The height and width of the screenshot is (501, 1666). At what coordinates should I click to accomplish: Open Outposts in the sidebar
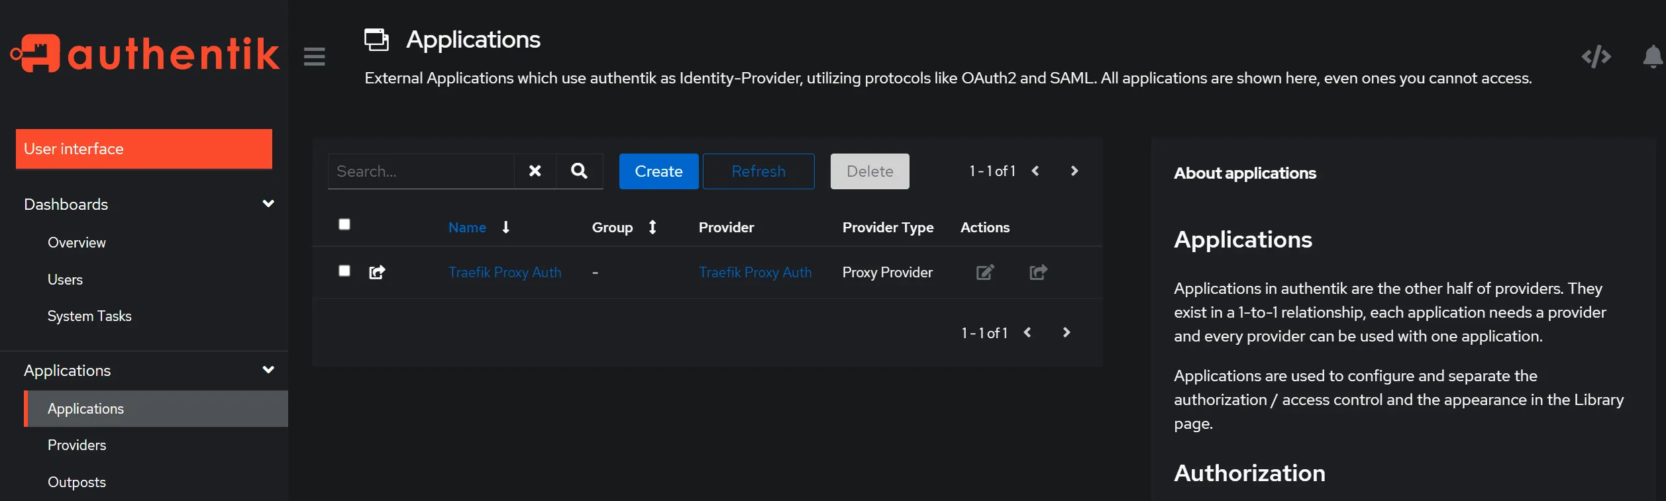pos(77,482)
